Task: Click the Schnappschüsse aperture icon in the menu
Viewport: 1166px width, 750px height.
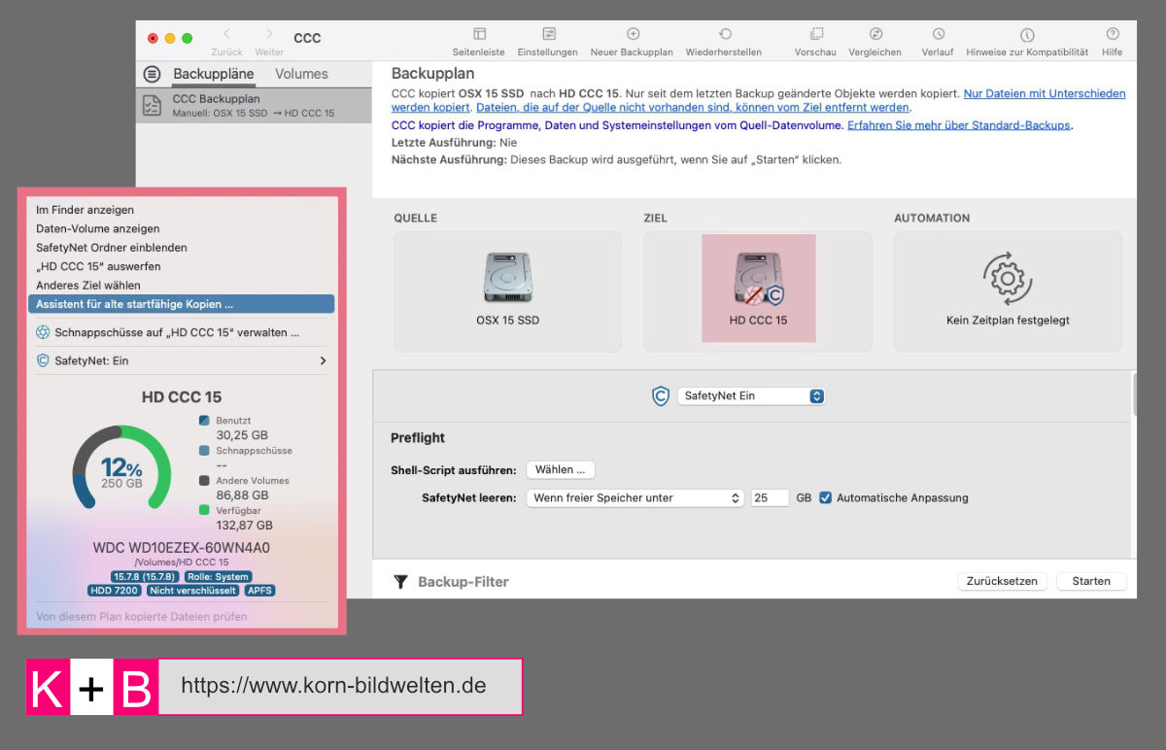Action: pos(43,332)
